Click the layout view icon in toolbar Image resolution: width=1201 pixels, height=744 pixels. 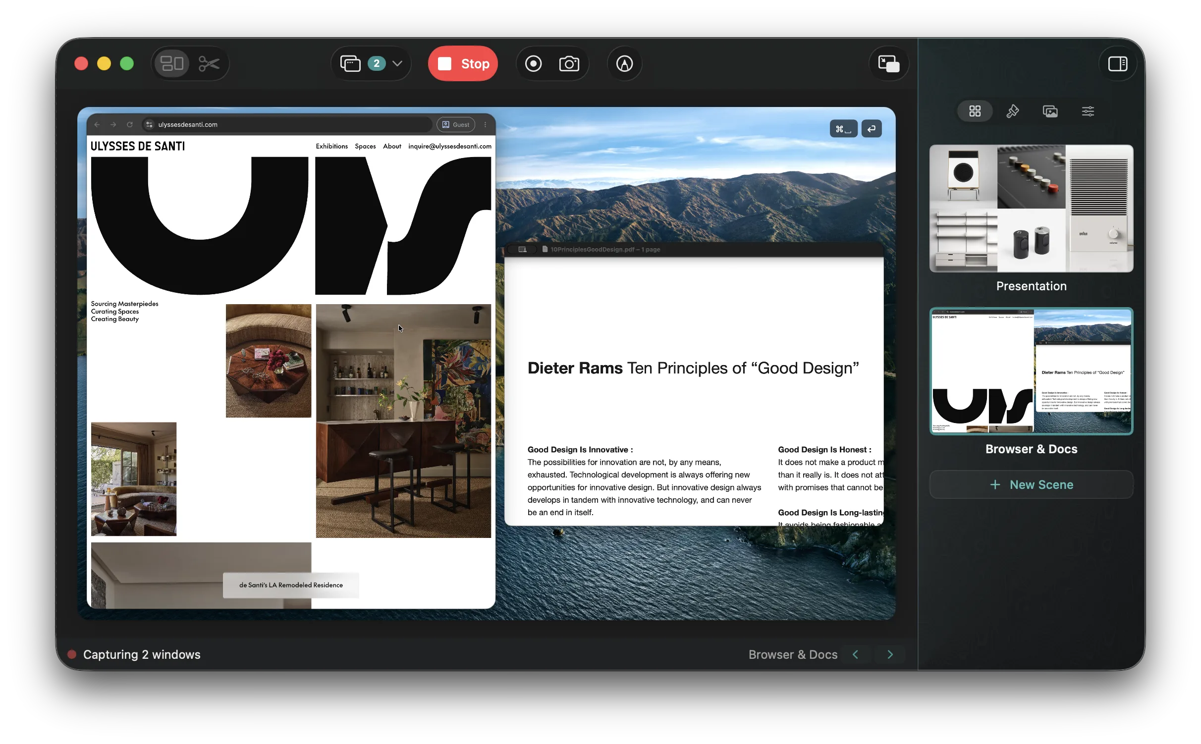[x=172, y=63]
